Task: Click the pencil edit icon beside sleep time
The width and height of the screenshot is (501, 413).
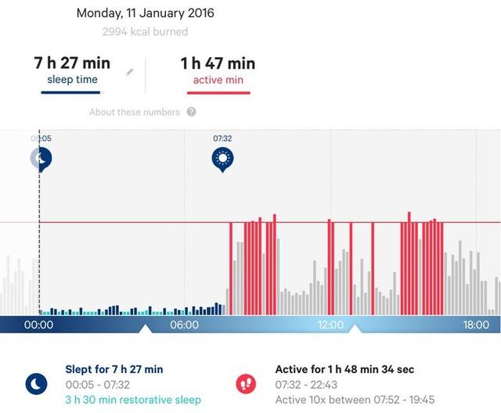Action: 129,73
